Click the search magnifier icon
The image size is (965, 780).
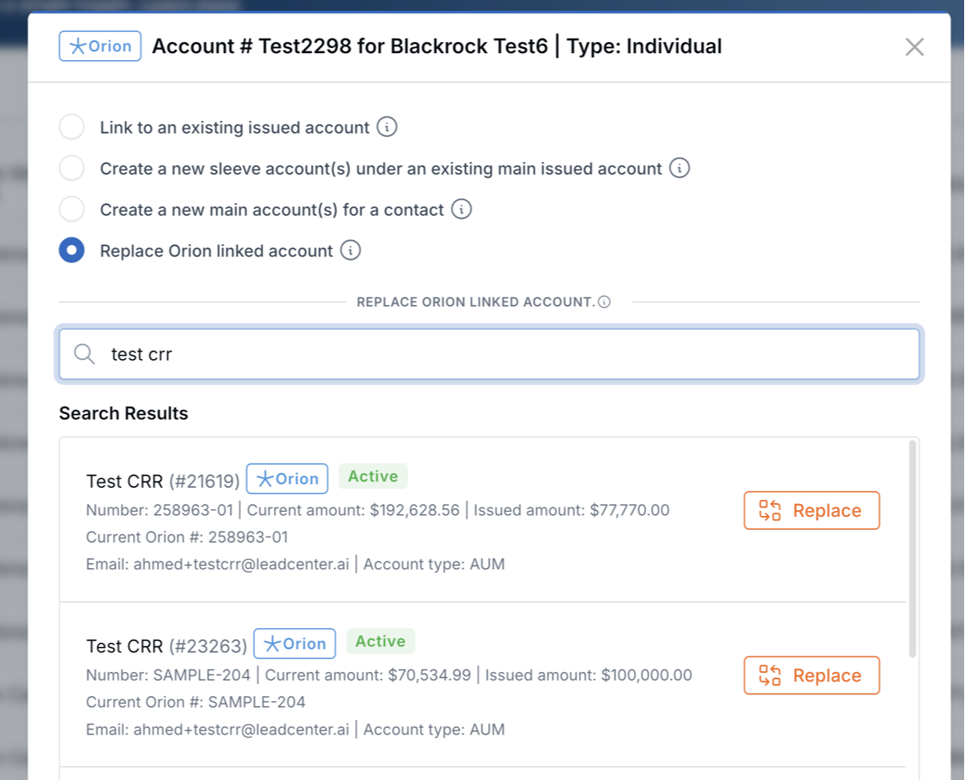click(x=83, y=353)
